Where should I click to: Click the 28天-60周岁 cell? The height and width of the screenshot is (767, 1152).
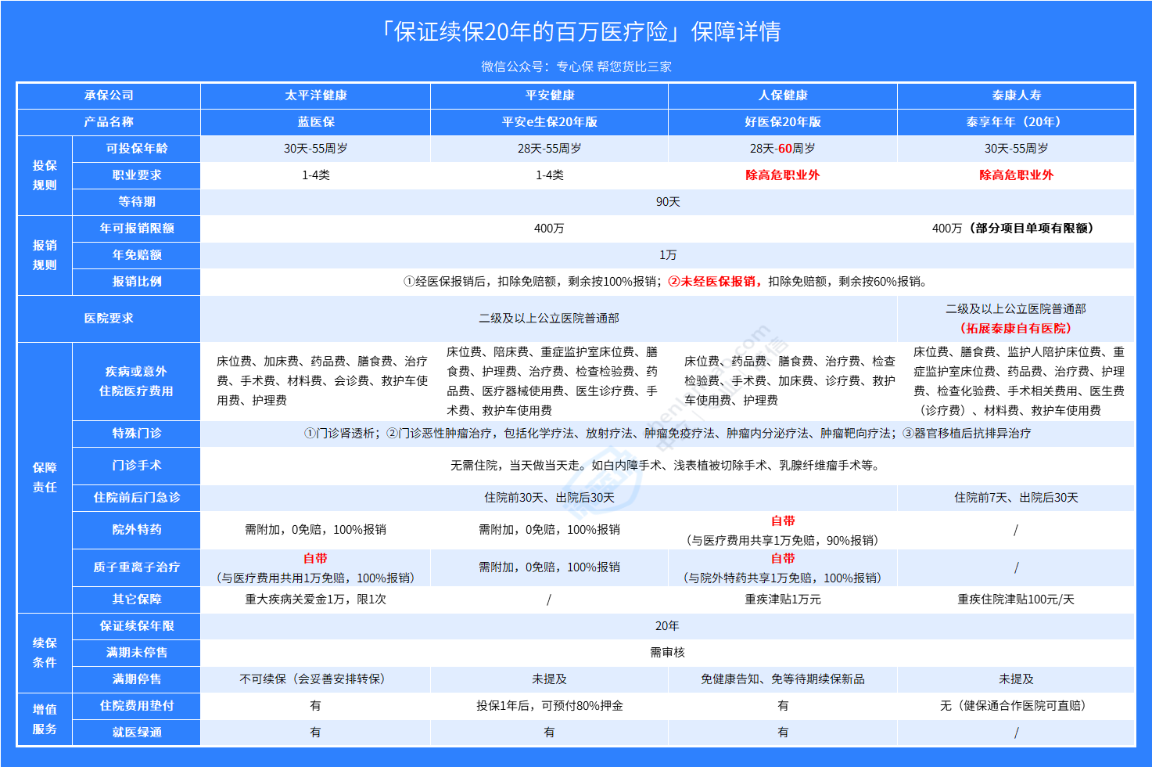coord(783,149)
